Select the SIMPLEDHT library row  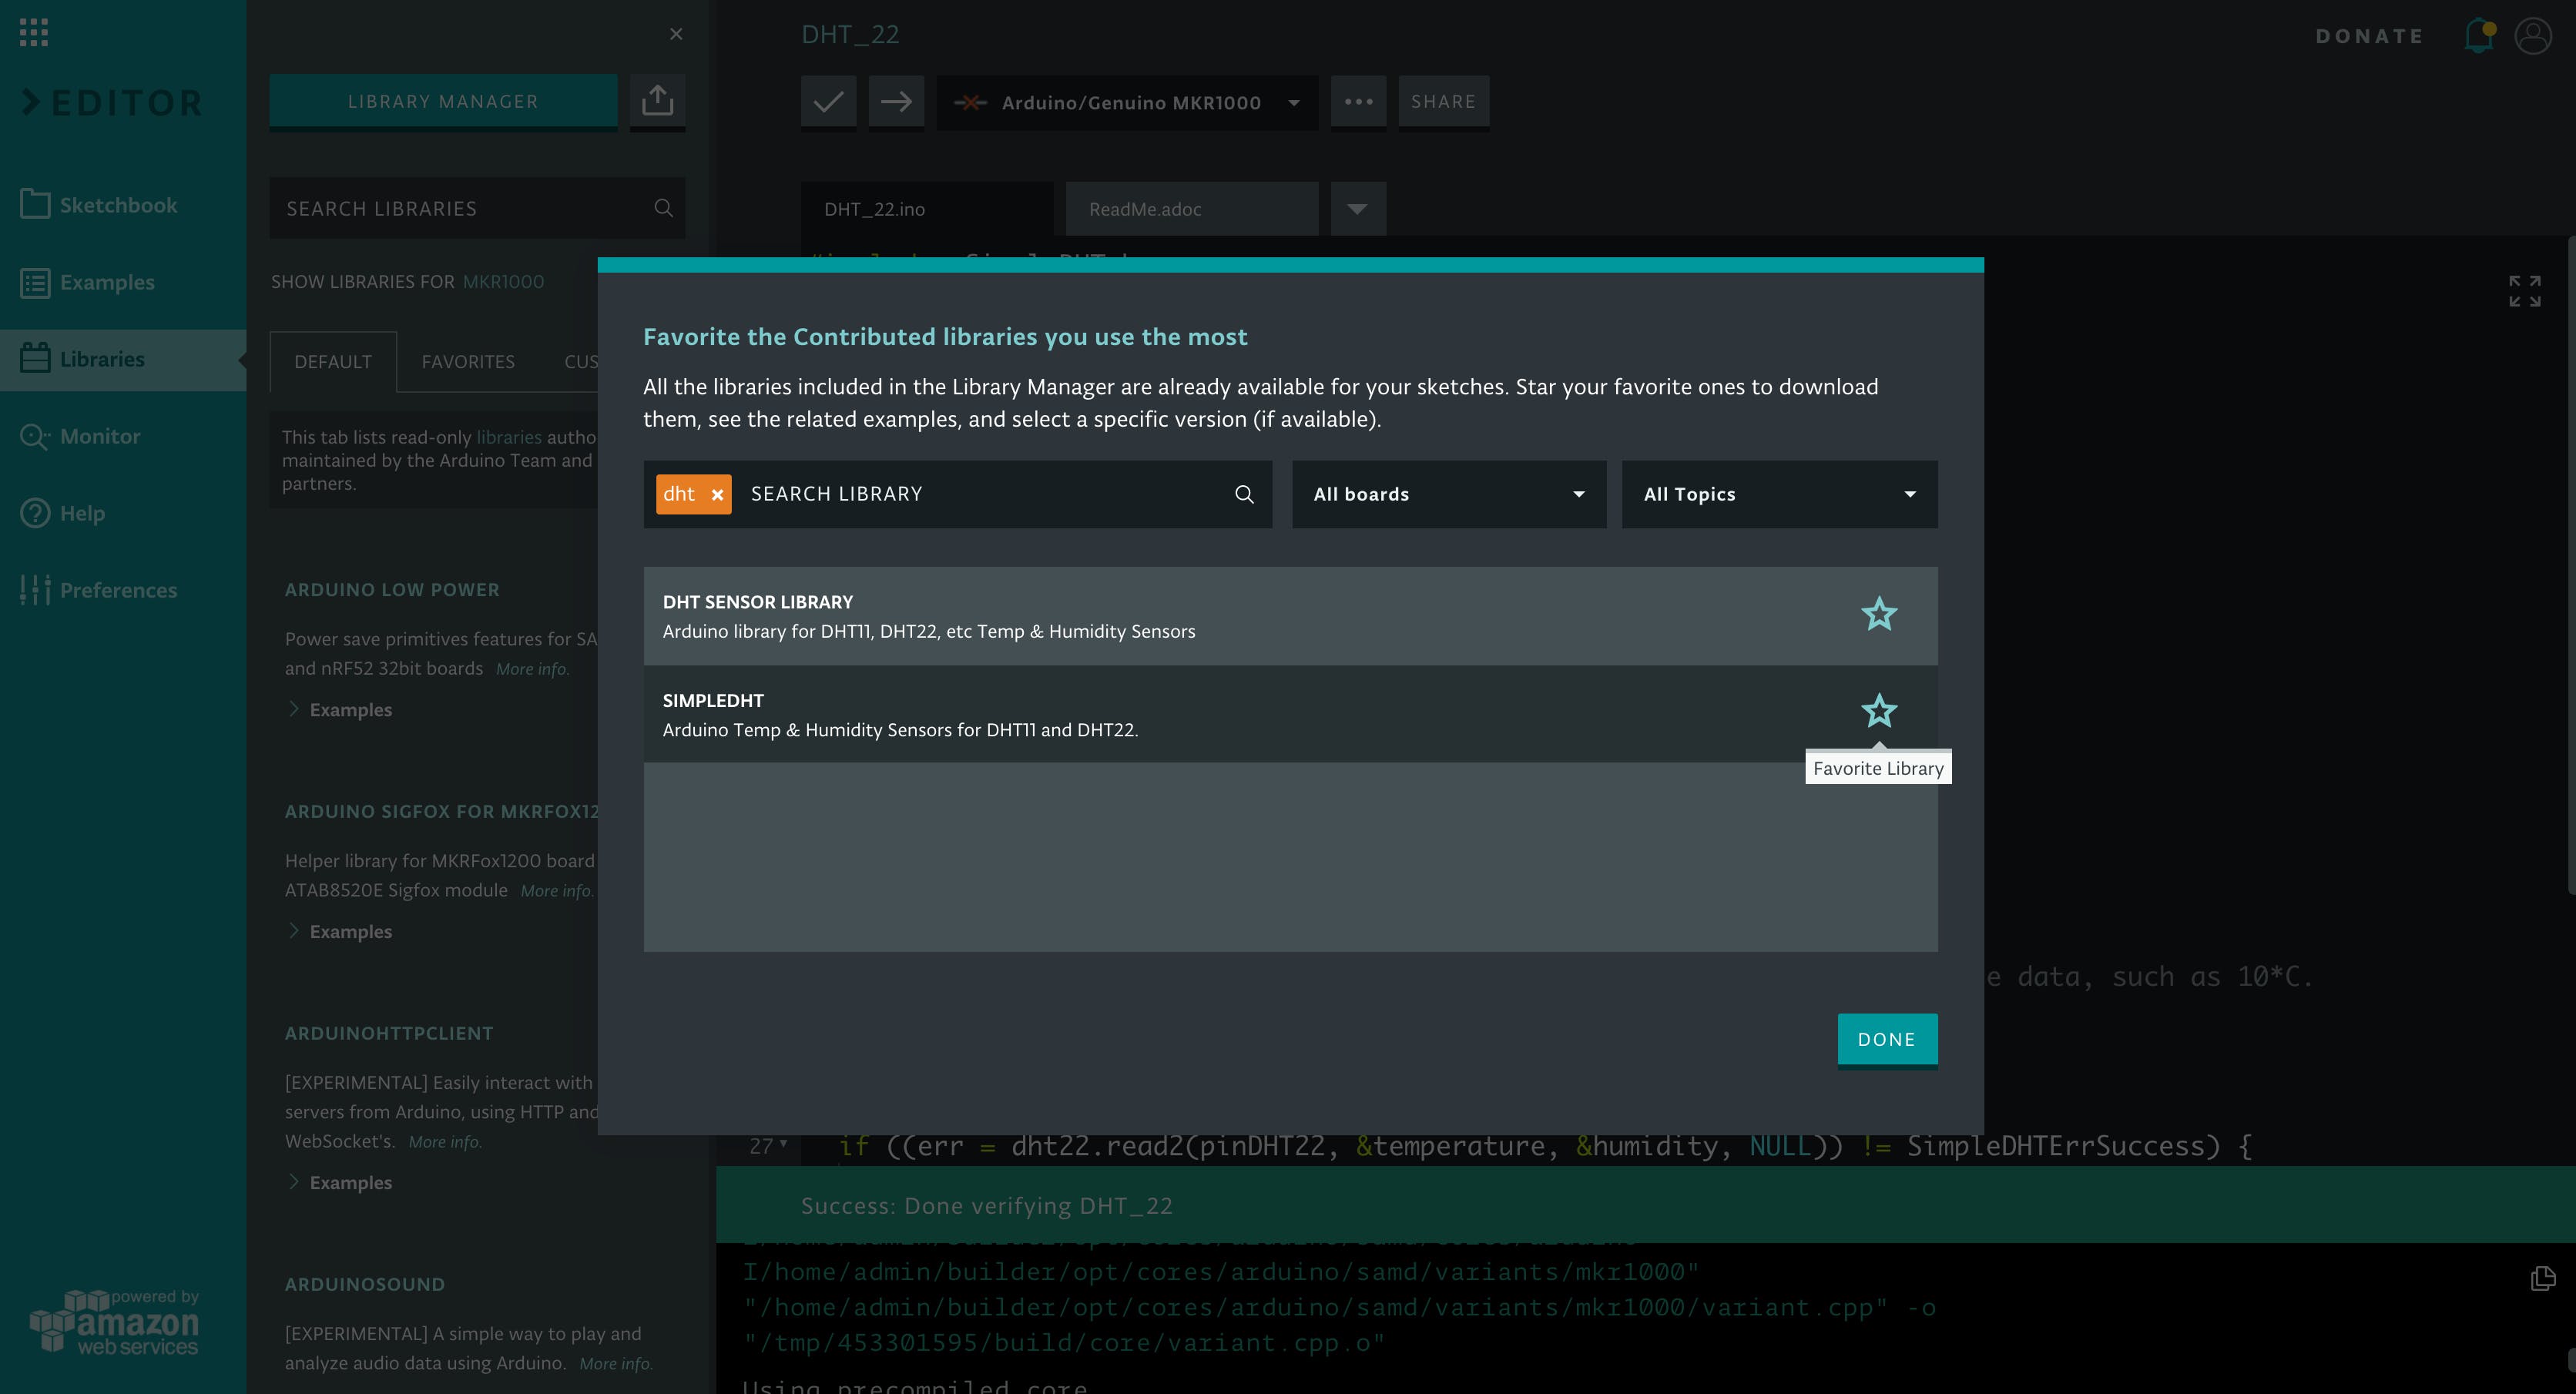coord(1290,714)
